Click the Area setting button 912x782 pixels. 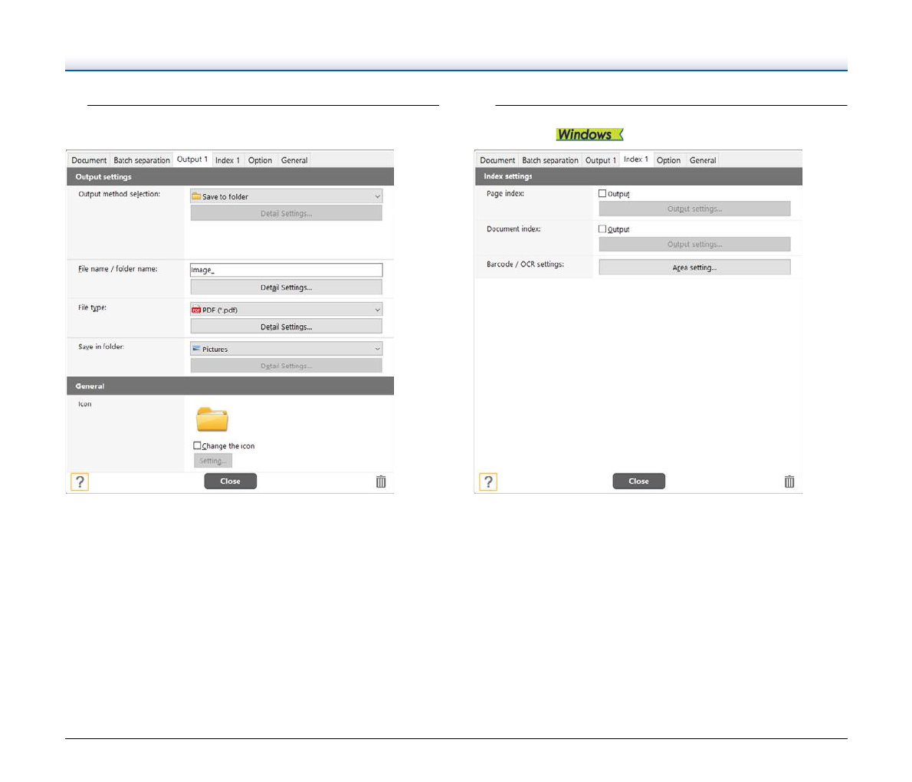pos(694,268)
